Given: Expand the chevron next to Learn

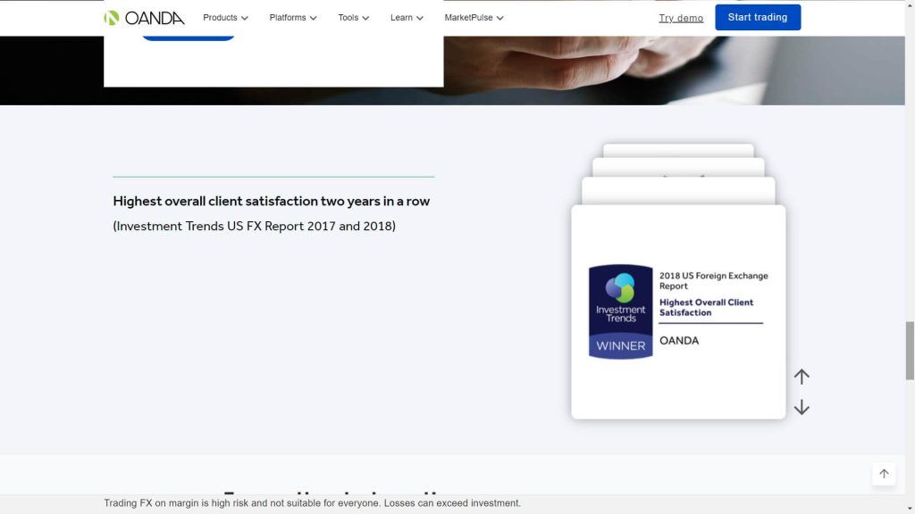Looking at the screenshot, I should pyautogui.click(x=420, y=19).
